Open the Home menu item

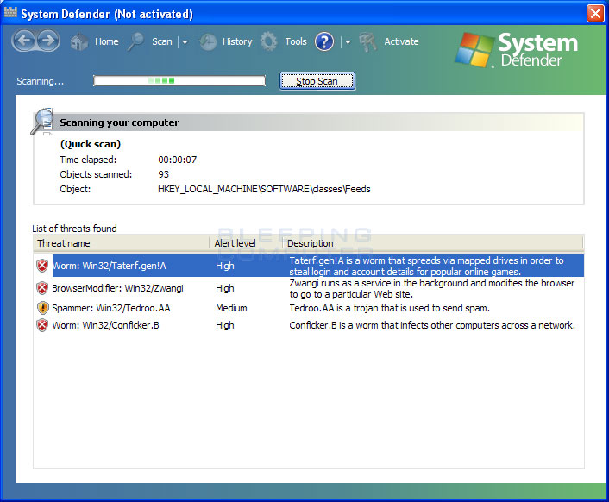coord(106,41)
